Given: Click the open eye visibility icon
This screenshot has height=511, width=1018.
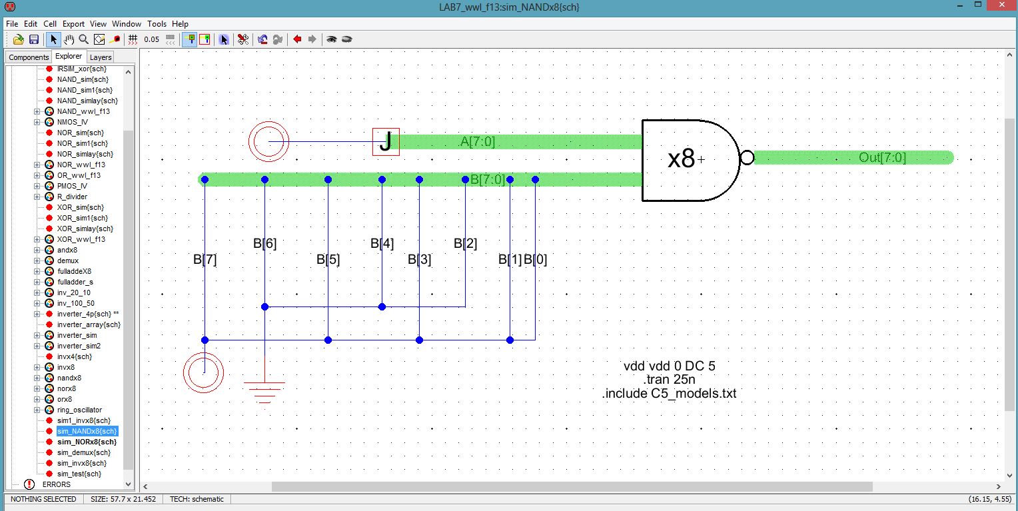Looking at the screenshot, I should [331, 39].
